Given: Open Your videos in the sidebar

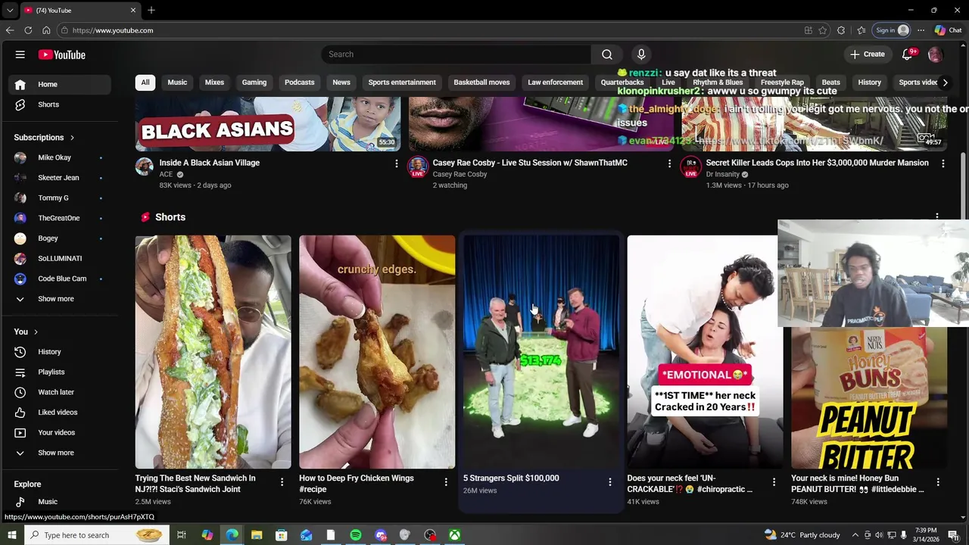Looking at the screenshot, I should pyautogui.click(x=58, y=432).
